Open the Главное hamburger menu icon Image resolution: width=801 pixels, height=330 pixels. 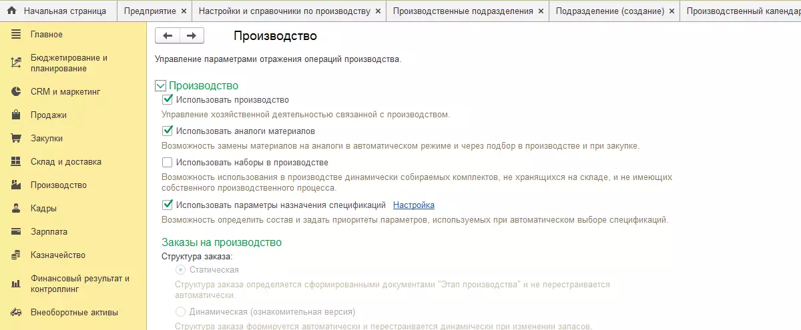[17, 34]
